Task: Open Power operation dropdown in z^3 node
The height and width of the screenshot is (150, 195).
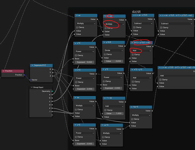Action: 84,51
